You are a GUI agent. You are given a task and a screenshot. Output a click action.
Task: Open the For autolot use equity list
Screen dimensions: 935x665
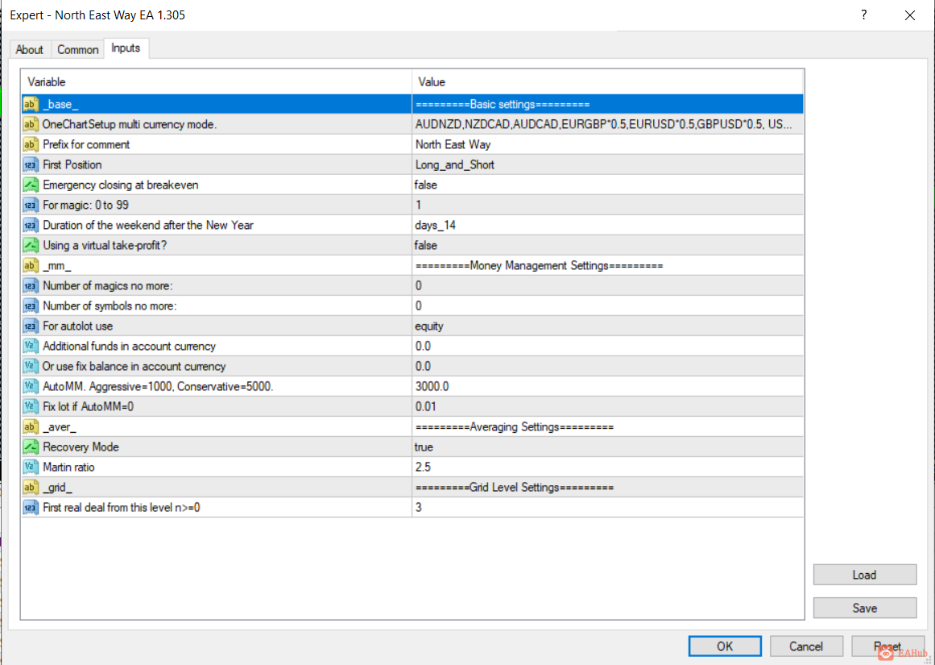(608, 326)
